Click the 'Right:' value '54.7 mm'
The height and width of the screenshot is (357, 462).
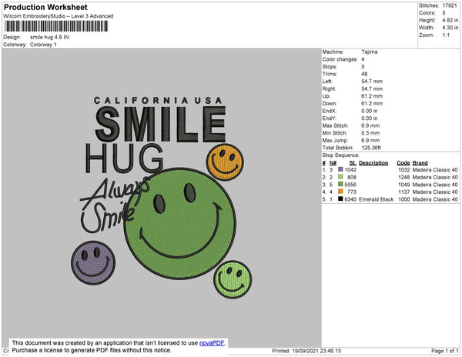[372, 88]
